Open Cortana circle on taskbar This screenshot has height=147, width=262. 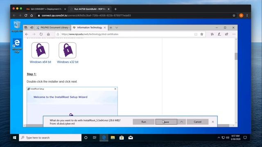pos(86,138)
